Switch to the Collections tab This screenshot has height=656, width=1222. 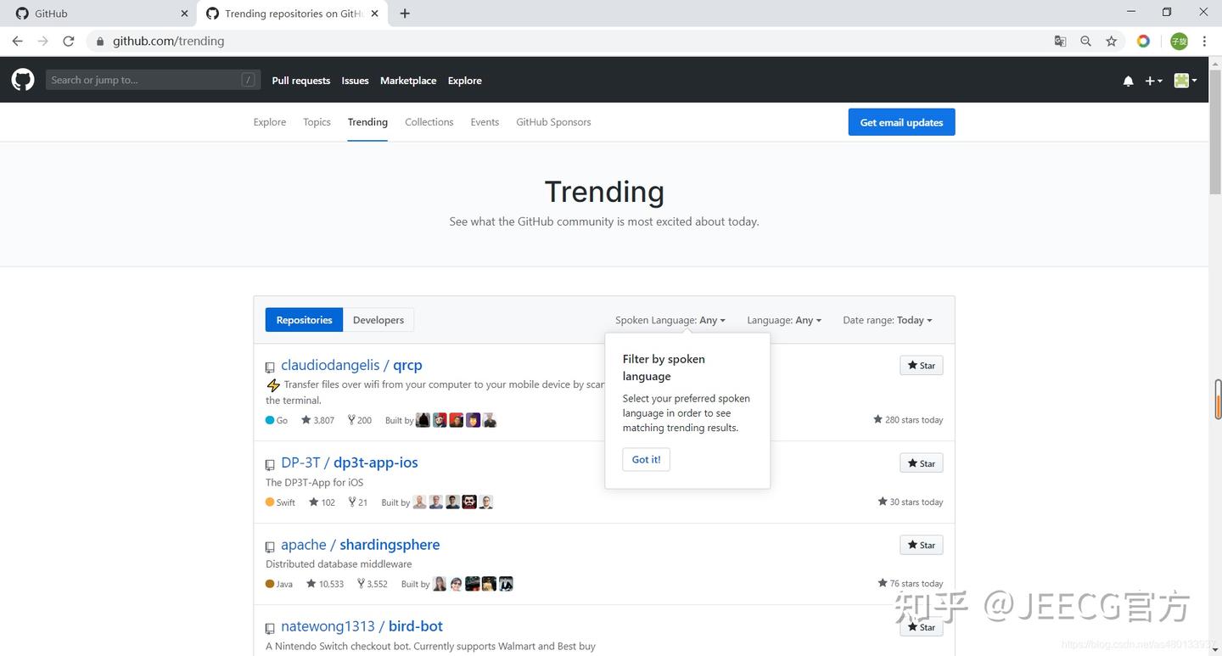coord(429,122)
